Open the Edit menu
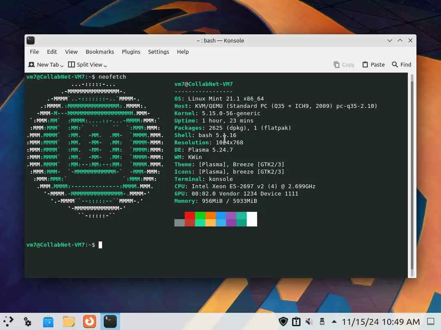441x330 pixels. [x=52, y=52]
